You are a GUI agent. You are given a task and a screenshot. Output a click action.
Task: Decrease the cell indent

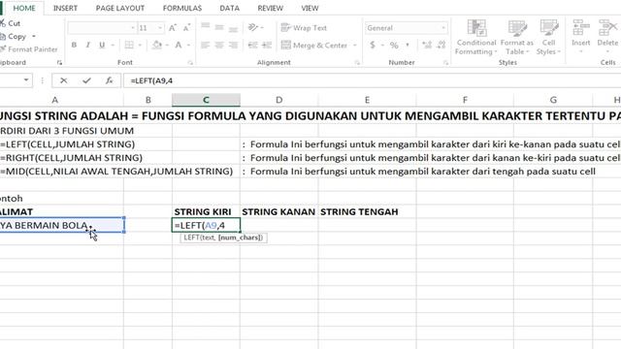(252, 46)
